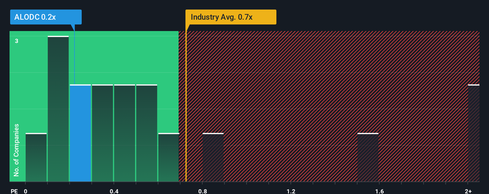Viewport: 489px width, 194px height.
Task: Select the tallest bar reaching 3 companies
Action: click(x=58, y=109)
